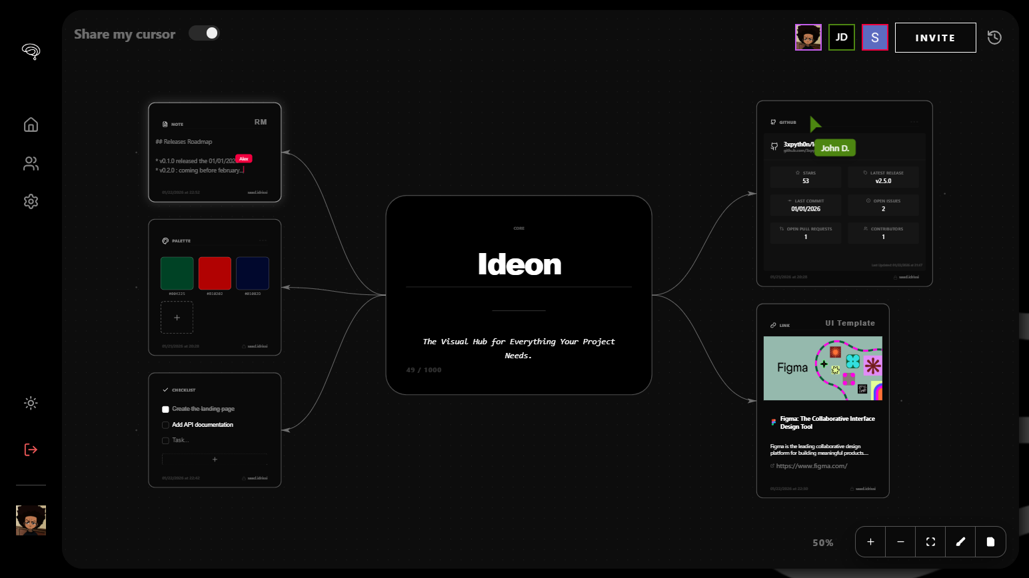Select the pen drawing tool in bottom toolbar
The image size is (1029, 578).
click(x=960, y=541)
